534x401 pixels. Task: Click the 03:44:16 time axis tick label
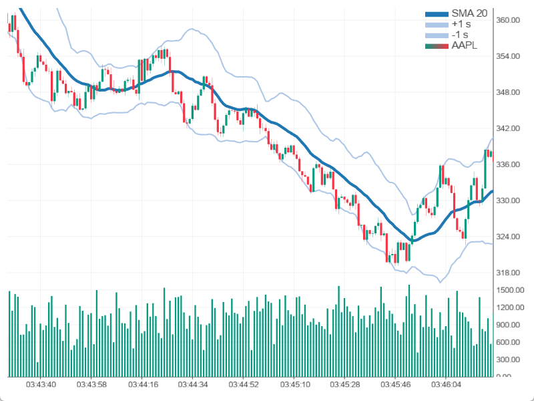tap(143, 385)
